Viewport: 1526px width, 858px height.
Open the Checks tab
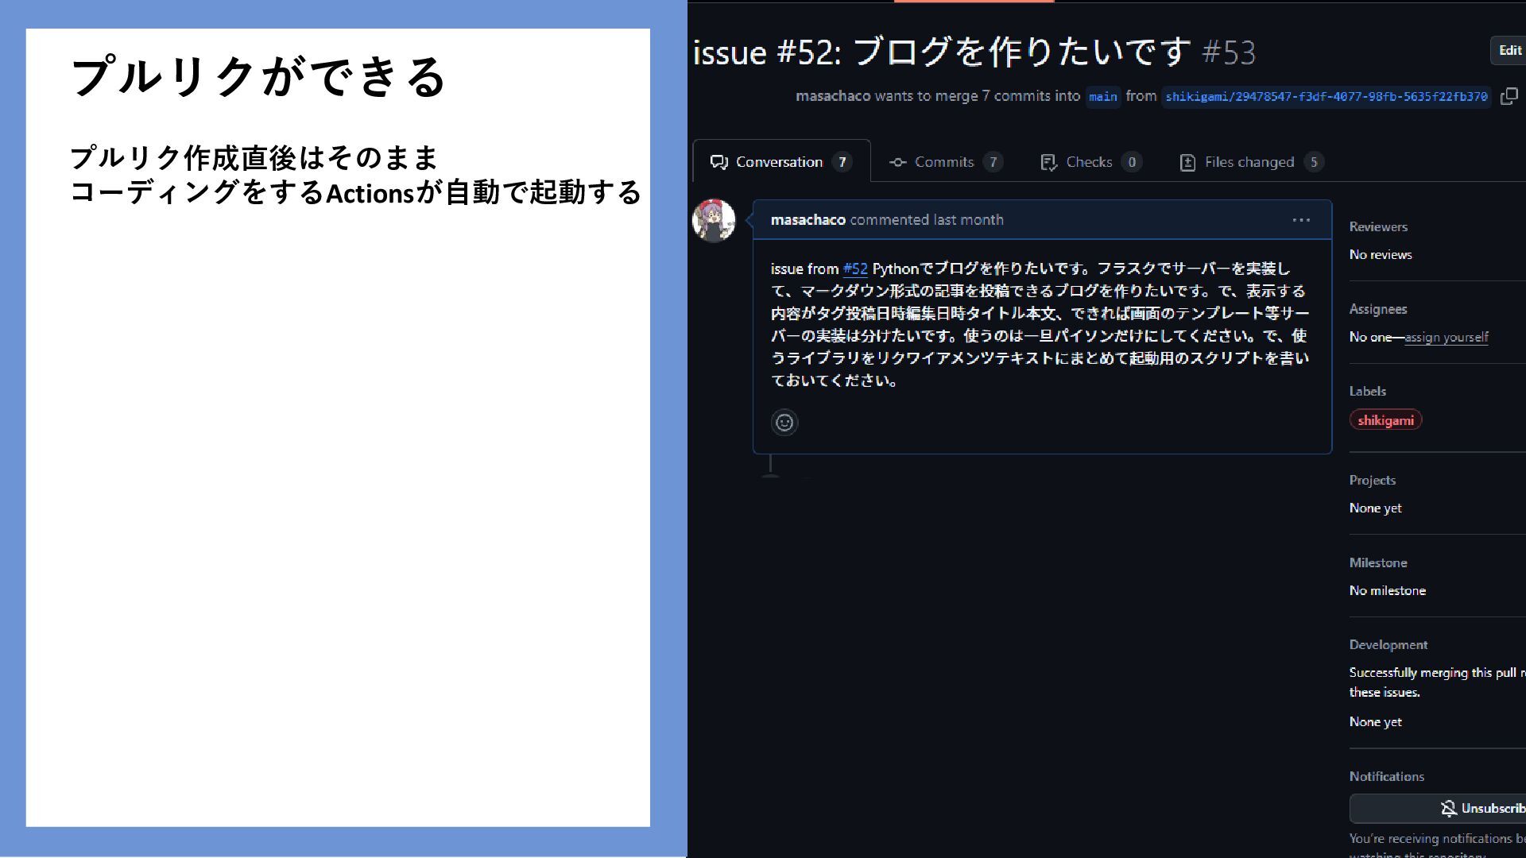point(1091,162)
